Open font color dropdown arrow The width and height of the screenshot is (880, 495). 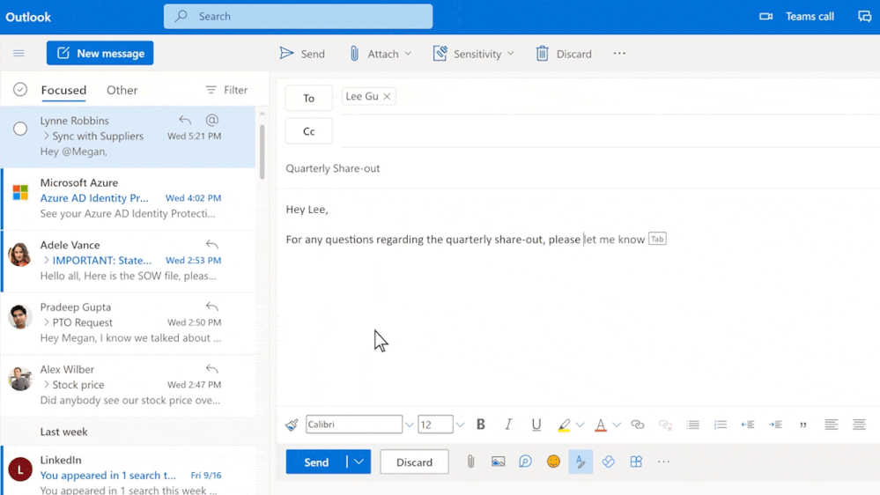[x=617, y=425]
